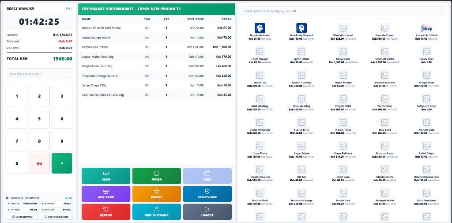Pay with the Cash button
This screenshot has width=452, height=223.
106,176
